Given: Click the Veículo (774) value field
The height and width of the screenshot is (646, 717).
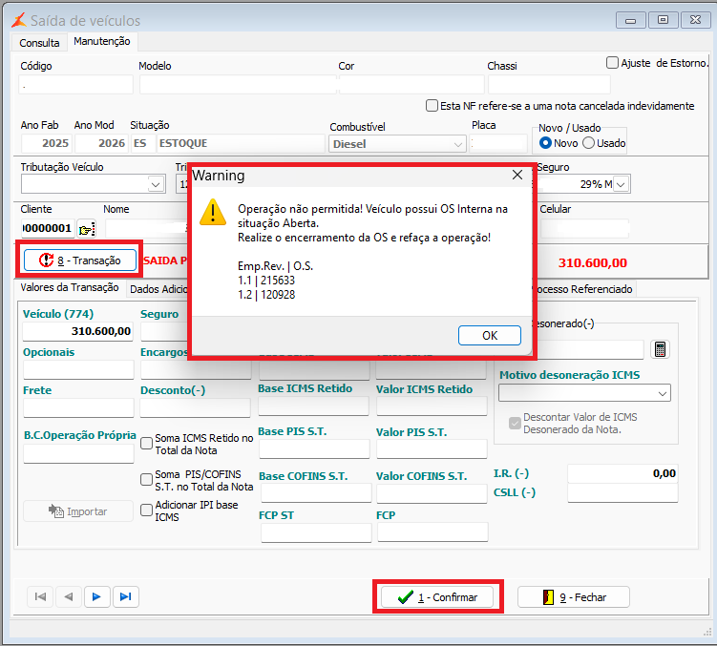Looking at the screenshot, I should click(77, 331).
